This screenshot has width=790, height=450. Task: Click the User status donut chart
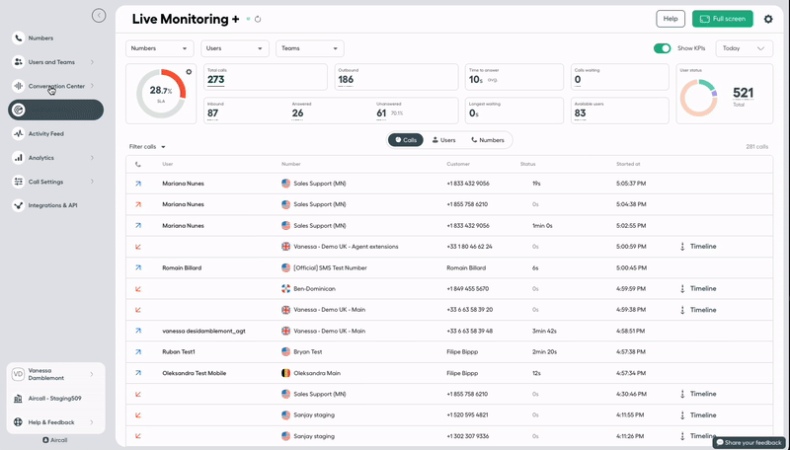coord(704,96)
